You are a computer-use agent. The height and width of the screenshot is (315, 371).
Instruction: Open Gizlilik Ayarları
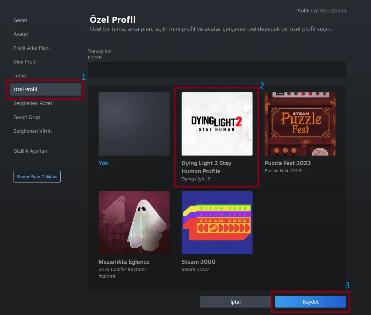click(x=30, y=151)
